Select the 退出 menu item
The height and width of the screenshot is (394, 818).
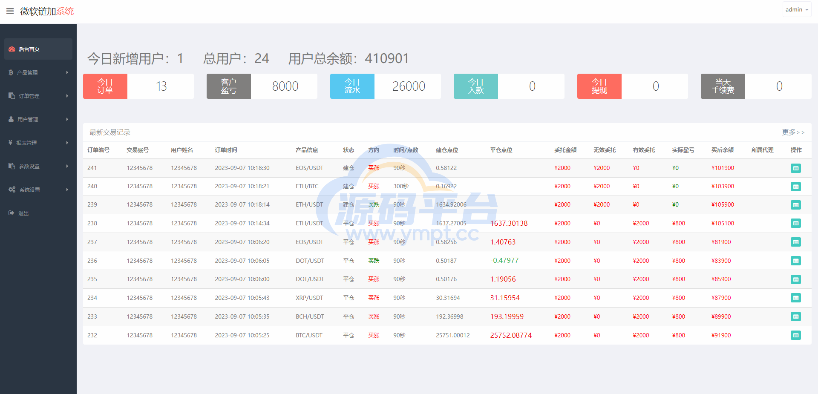(23, 213)
